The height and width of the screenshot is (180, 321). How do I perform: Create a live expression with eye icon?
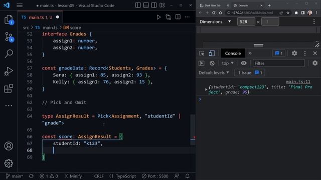click(244, 63)
